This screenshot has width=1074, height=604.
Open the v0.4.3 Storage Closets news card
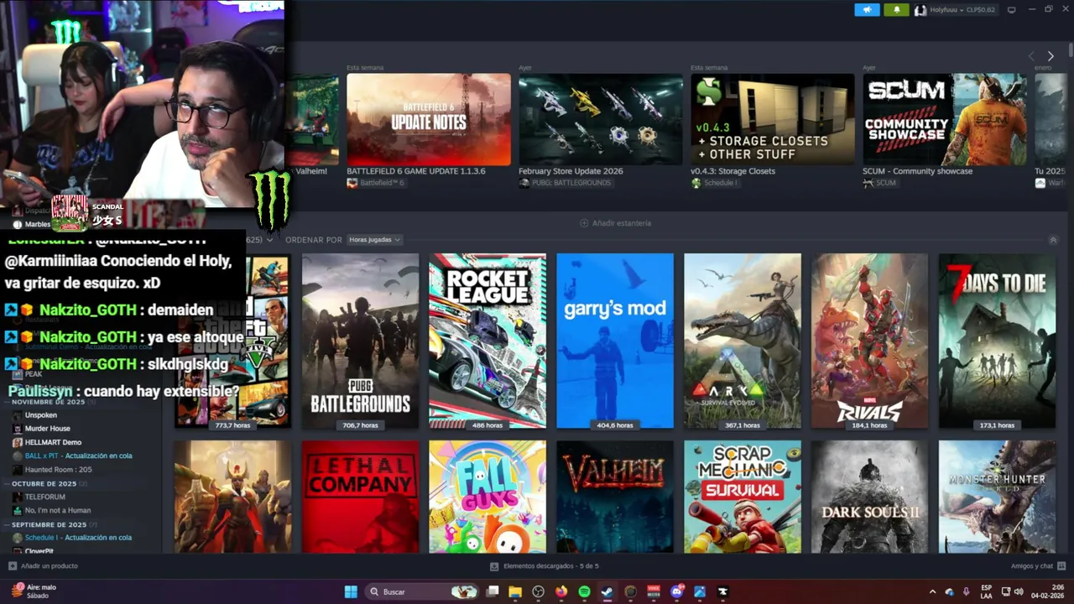coord(773,119)
